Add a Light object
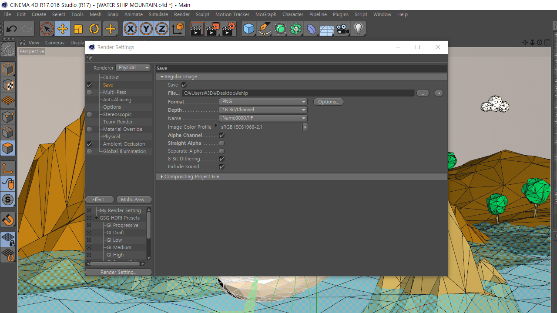 pos(359,29)
